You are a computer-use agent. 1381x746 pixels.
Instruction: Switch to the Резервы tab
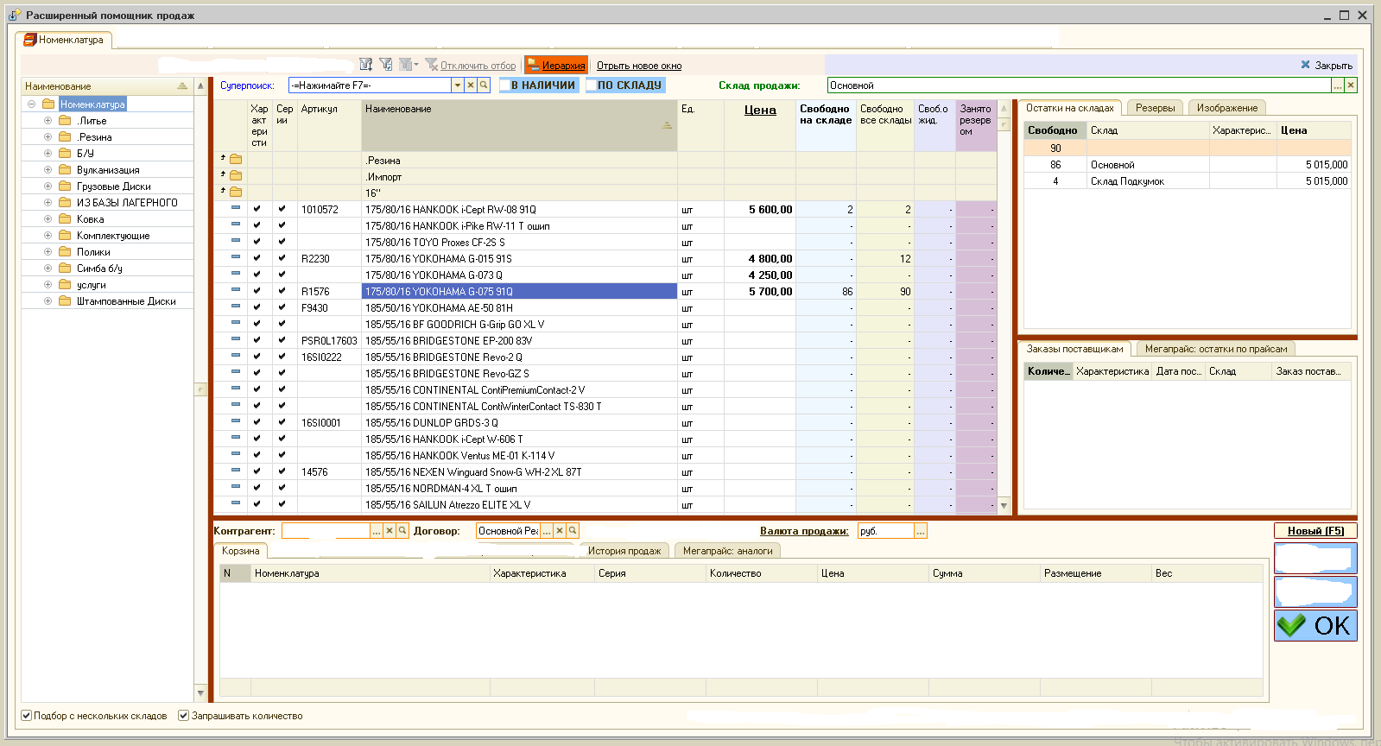coord(1155,108)
